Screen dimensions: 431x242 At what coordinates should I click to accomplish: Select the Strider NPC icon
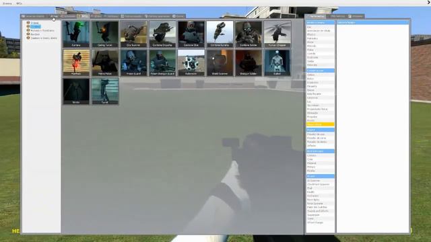[x=76, y=91]
